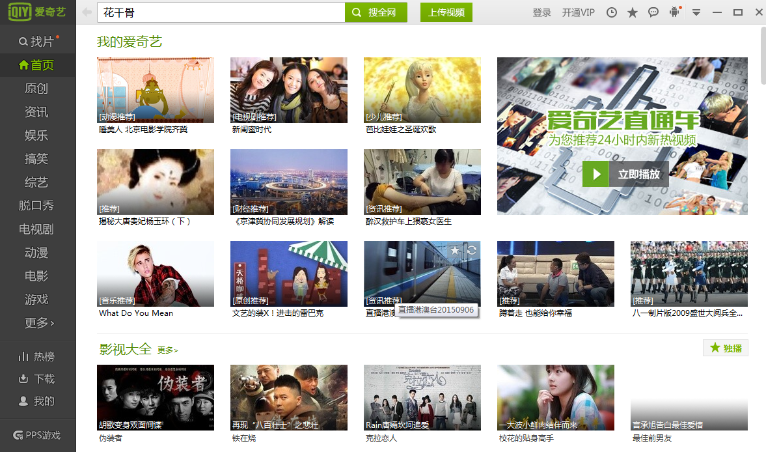Open the 游戏 category
This screenshot has width=766, height=452.
37,300
